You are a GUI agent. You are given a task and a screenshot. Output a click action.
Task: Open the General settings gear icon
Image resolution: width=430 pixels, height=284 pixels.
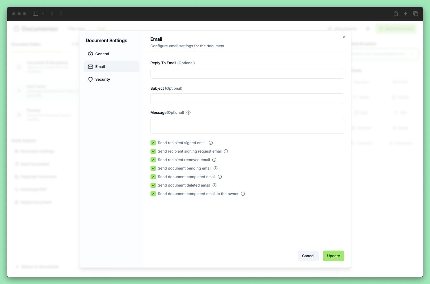click(91, 54)
